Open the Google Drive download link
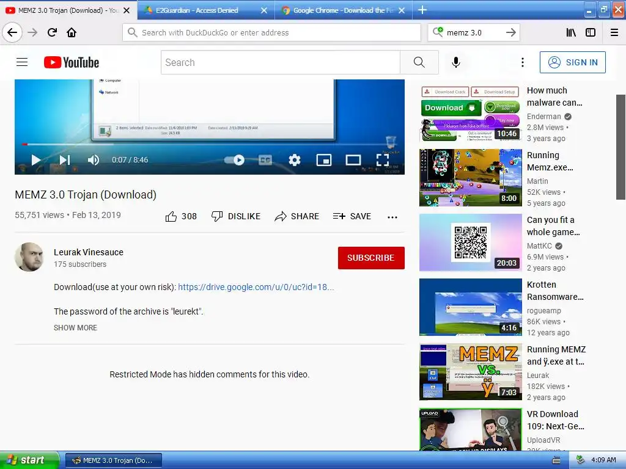Image resolution: width=626 pixels, height=469 pixels. point(256,287)
